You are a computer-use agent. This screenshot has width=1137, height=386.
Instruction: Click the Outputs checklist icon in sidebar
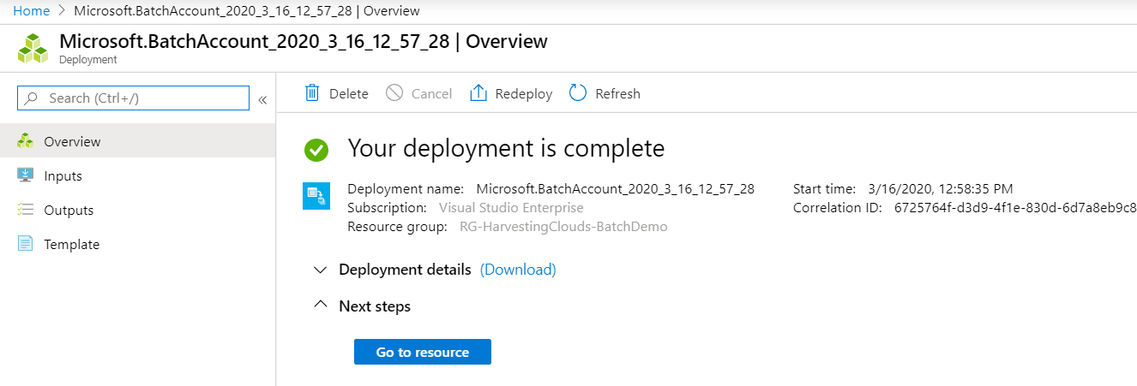coord(26,210)
